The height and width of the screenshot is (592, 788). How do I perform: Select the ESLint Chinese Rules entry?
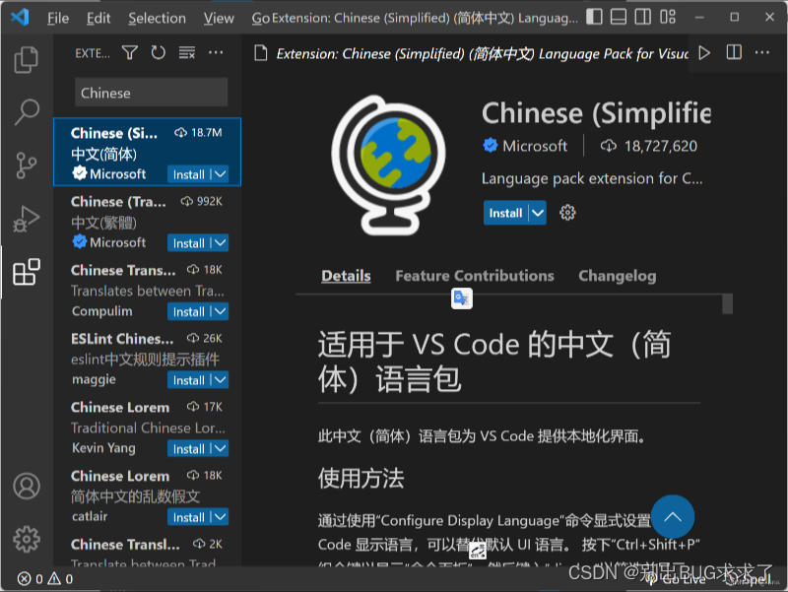[147, 359]
